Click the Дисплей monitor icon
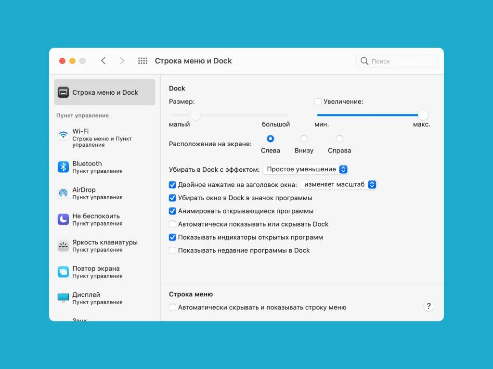Screen dimensions: 493x369 tap(63, 298)
